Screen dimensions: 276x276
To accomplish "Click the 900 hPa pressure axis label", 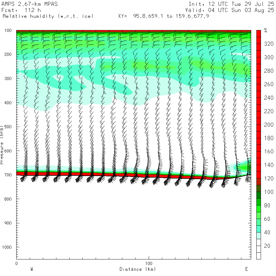I will 8,223.
